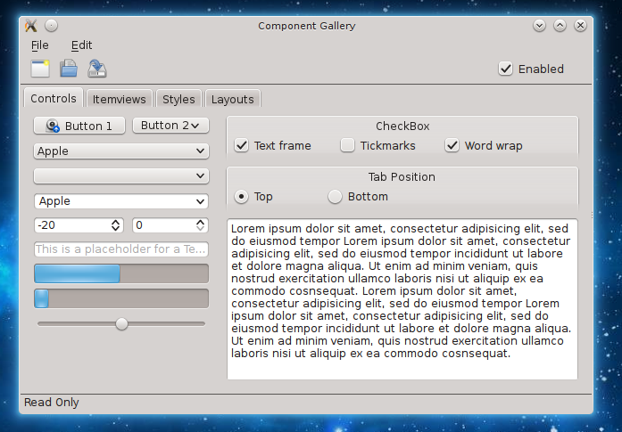Image resolution: width=622 pixels, height=432 pixels.
Task: Click the horizontal slider handle
Action: click(121, 324)
